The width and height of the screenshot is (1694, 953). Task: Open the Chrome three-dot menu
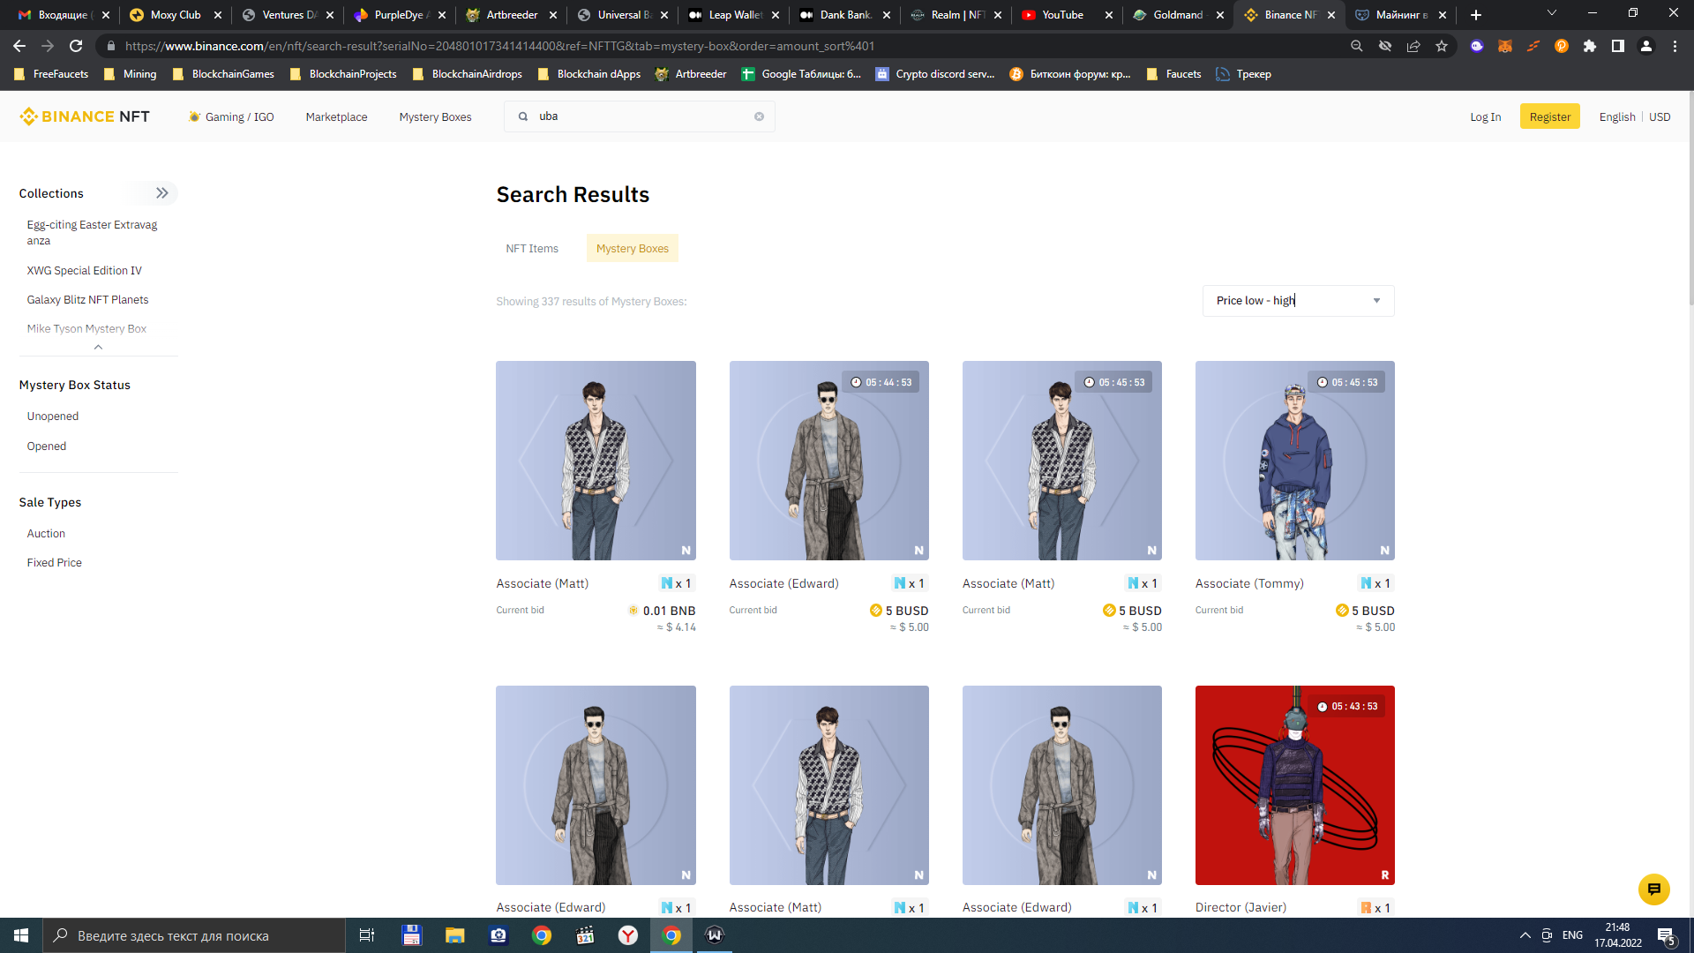(x=1675, y=46)
